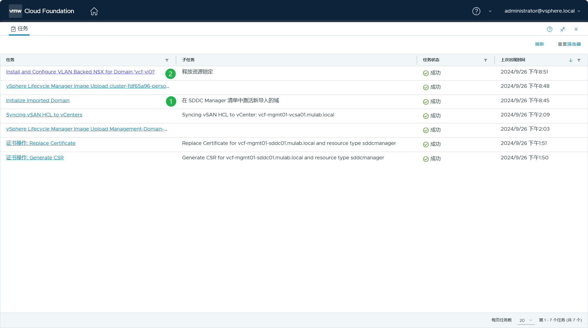Expand the help menu dropdown chevron
This screenshot has width=588, height=328.
[490, 11]
